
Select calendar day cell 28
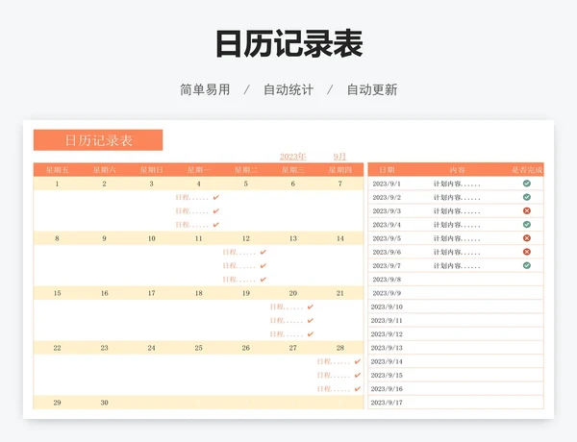tap(340, 348)
